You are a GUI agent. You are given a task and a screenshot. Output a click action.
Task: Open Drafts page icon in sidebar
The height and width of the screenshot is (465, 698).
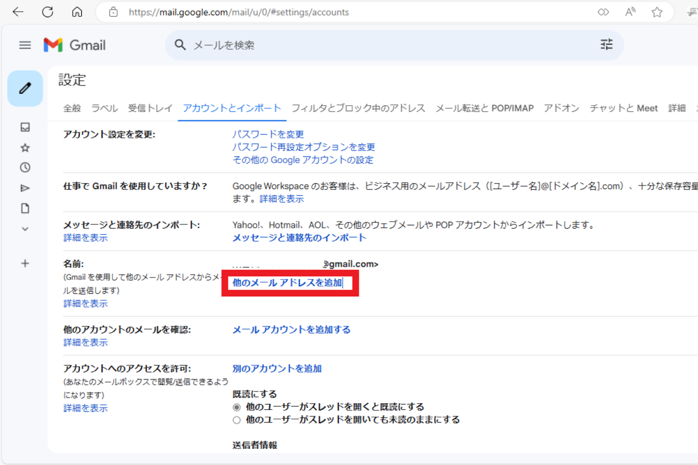[25, 208]
